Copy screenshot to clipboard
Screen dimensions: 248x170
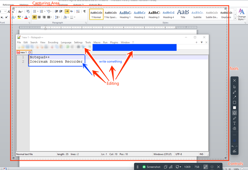click(x=165, y=167)
